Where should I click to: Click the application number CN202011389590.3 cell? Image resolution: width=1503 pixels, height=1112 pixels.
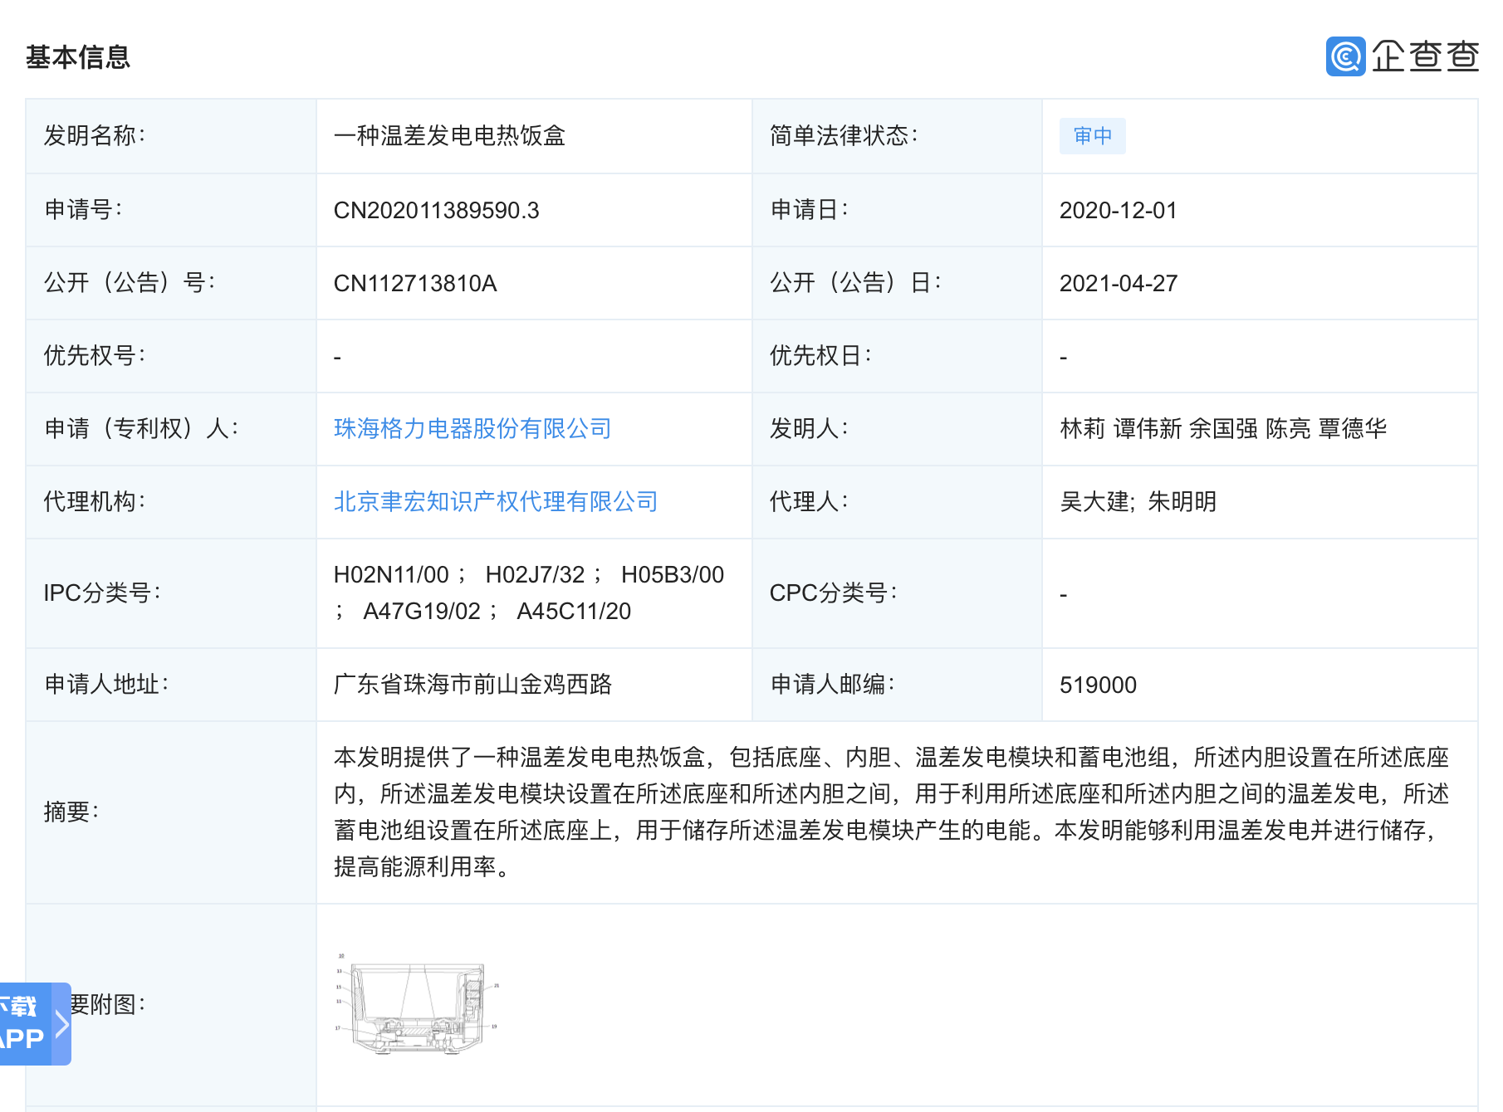click(435, 210)
